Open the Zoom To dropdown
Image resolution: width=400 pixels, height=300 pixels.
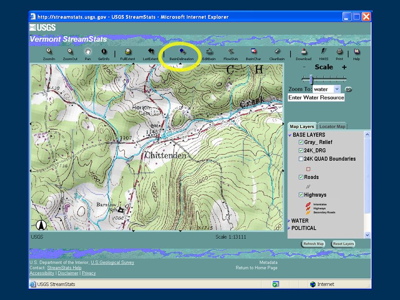(337, 89)
